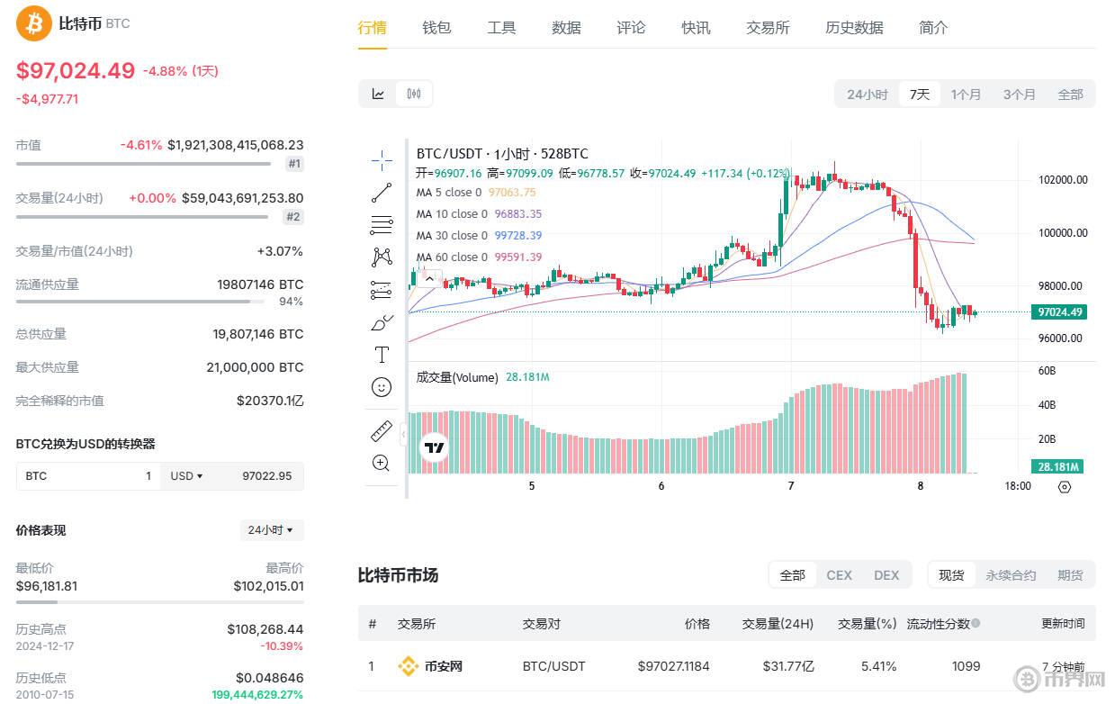Open the 币安网 exchange link
Viewport: 1115px width, 704px height.
click(x=443, y=667)
